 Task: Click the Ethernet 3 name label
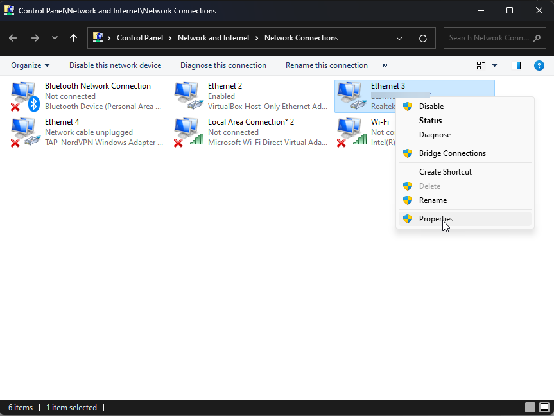388,86
